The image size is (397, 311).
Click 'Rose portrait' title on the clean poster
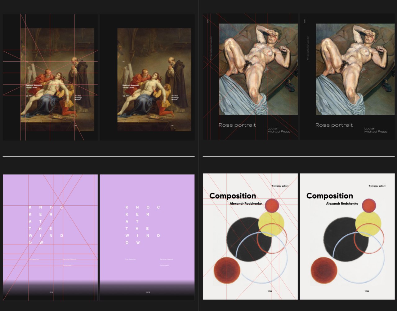pyautogui.click(x=334, y=125)
